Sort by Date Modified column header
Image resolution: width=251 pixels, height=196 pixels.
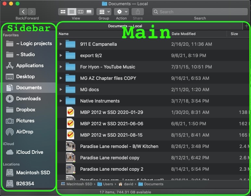point(183,34)
